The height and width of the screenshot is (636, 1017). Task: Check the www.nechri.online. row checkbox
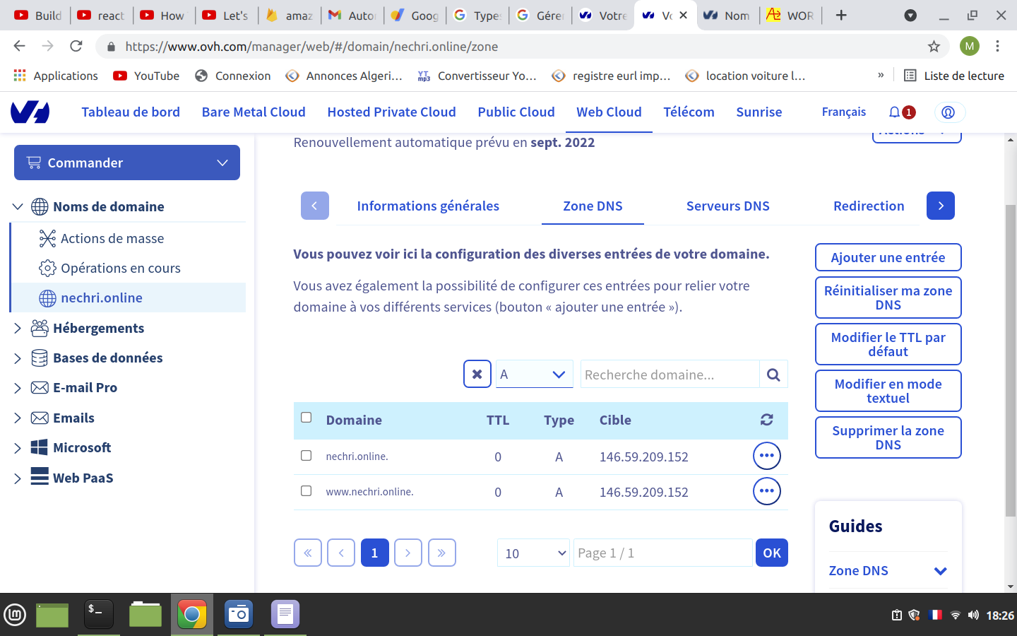tap(306, 491)
